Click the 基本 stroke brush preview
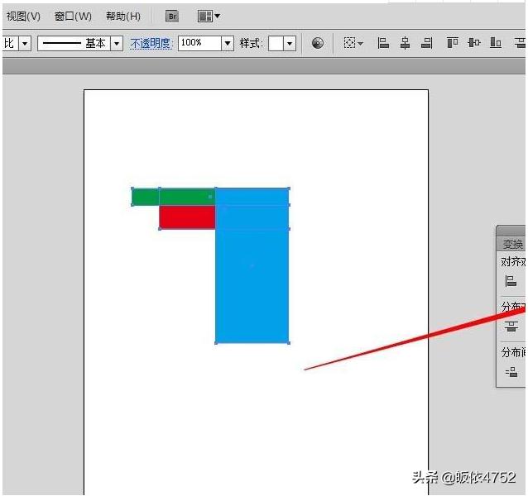 (74, 43)
